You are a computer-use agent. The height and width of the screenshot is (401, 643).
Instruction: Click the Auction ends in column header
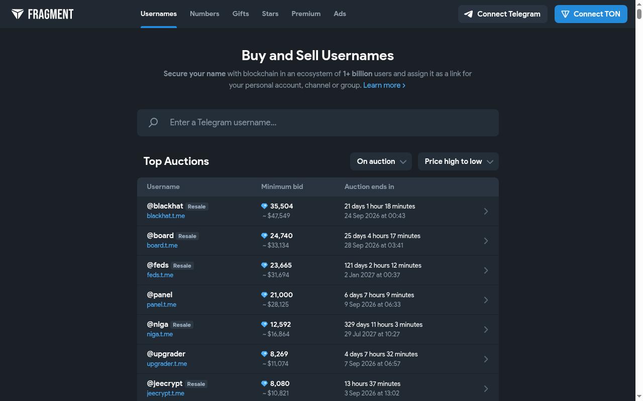click(x=369, y=186)
